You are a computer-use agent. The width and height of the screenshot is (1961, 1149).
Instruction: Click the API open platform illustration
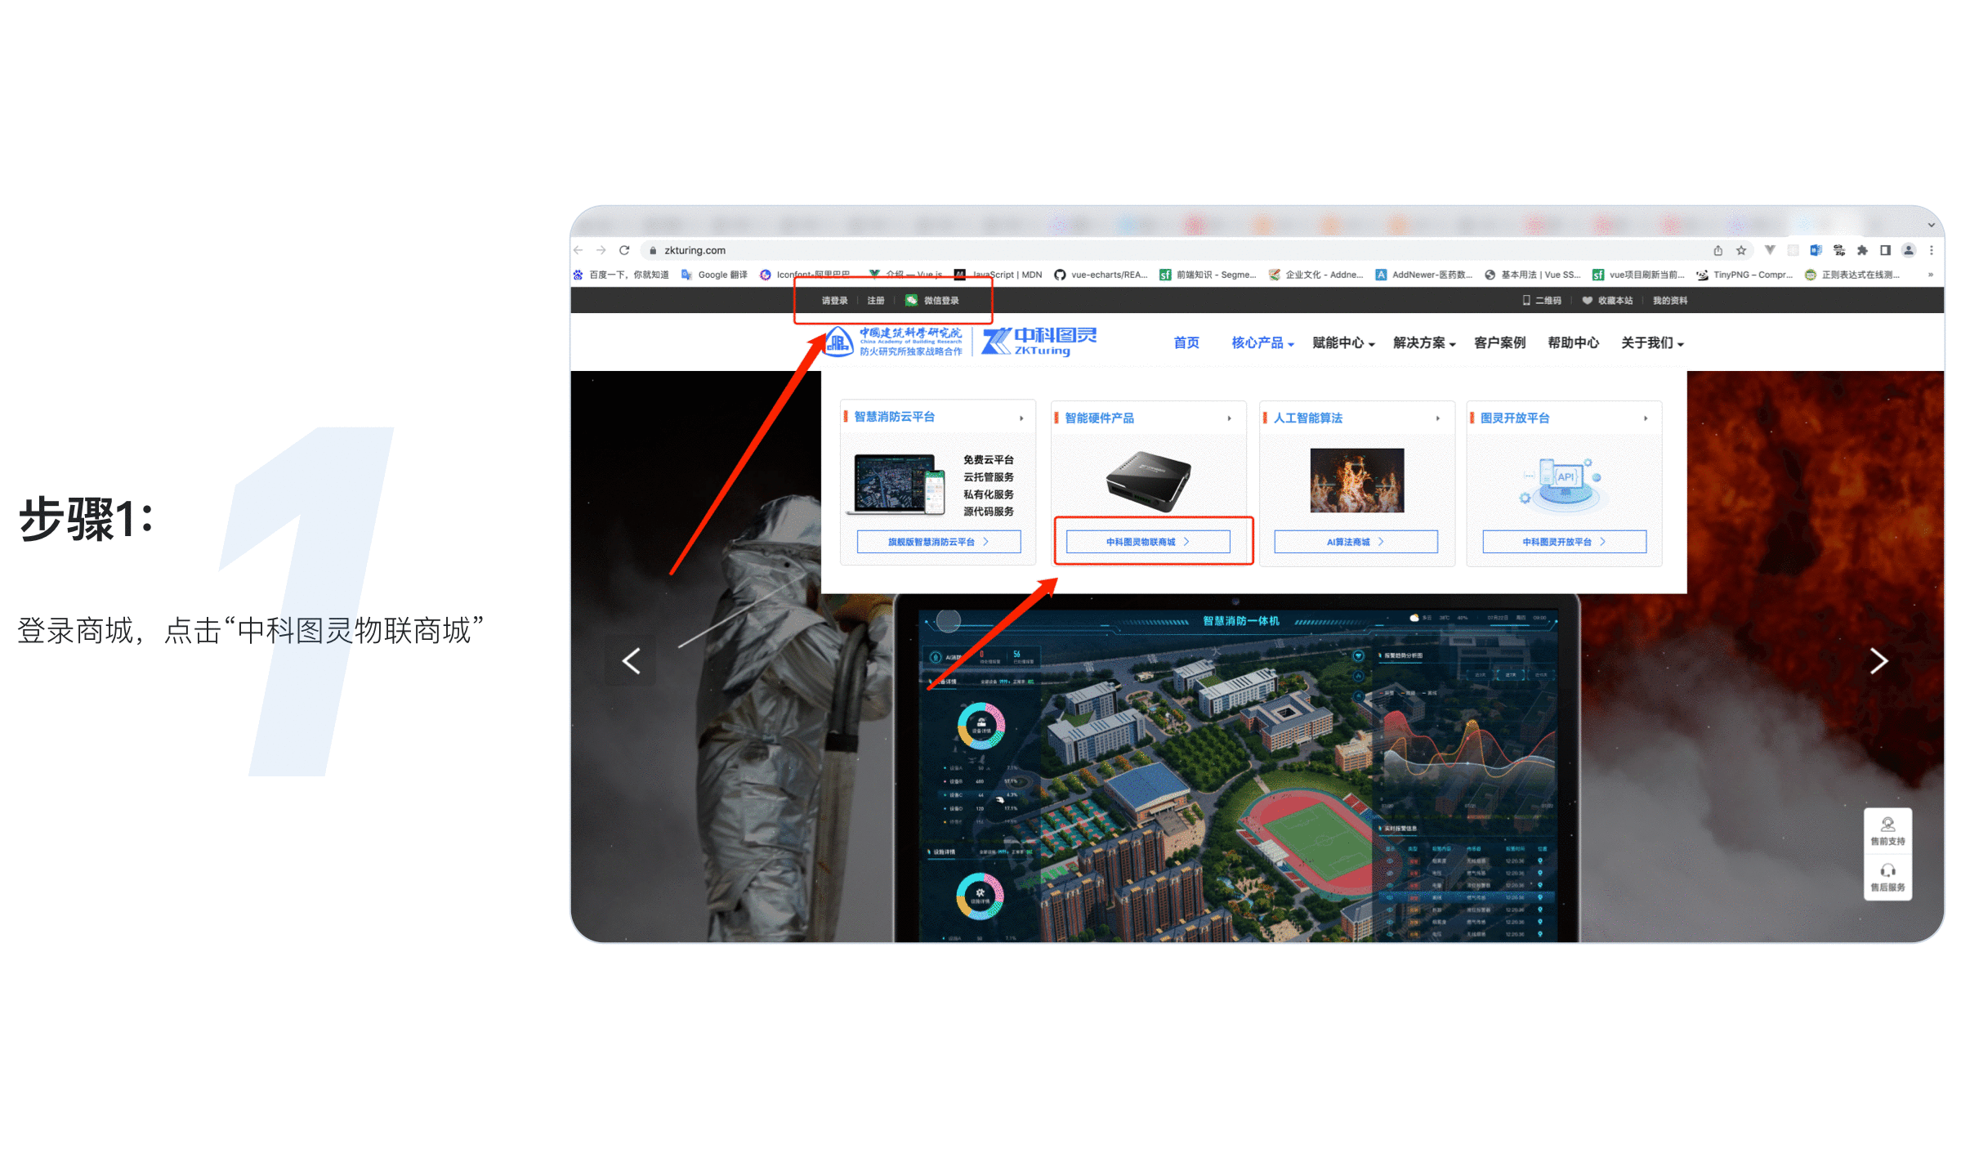point(1563,484)
